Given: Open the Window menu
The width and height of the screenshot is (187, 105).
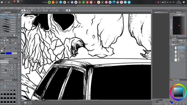Looking at the screenshot, I should tap(49, 8).
